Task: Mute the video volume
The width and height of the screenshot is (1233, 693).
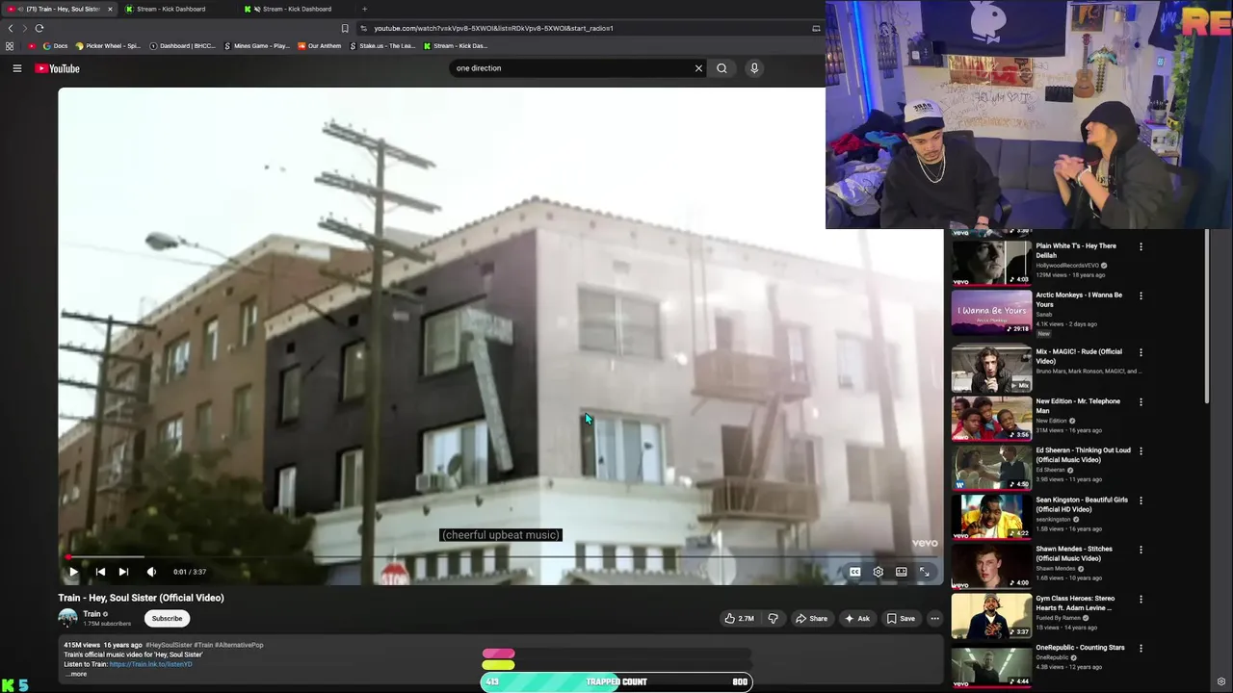Action: (x=151, y=572)
